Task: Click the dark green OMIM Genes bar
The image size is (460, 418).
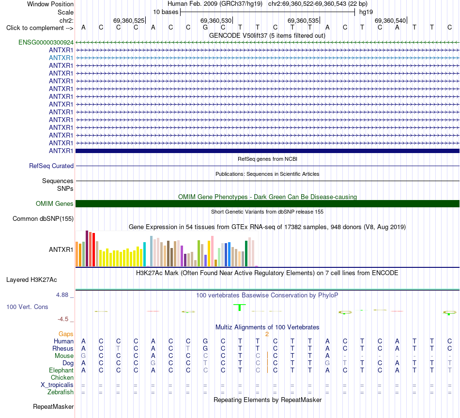Action: tap(267, 204)
